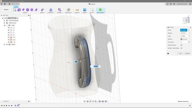Click OK in the Extrude dialog
This screenshot has width=192, height=108.
[x=180, y=53]
